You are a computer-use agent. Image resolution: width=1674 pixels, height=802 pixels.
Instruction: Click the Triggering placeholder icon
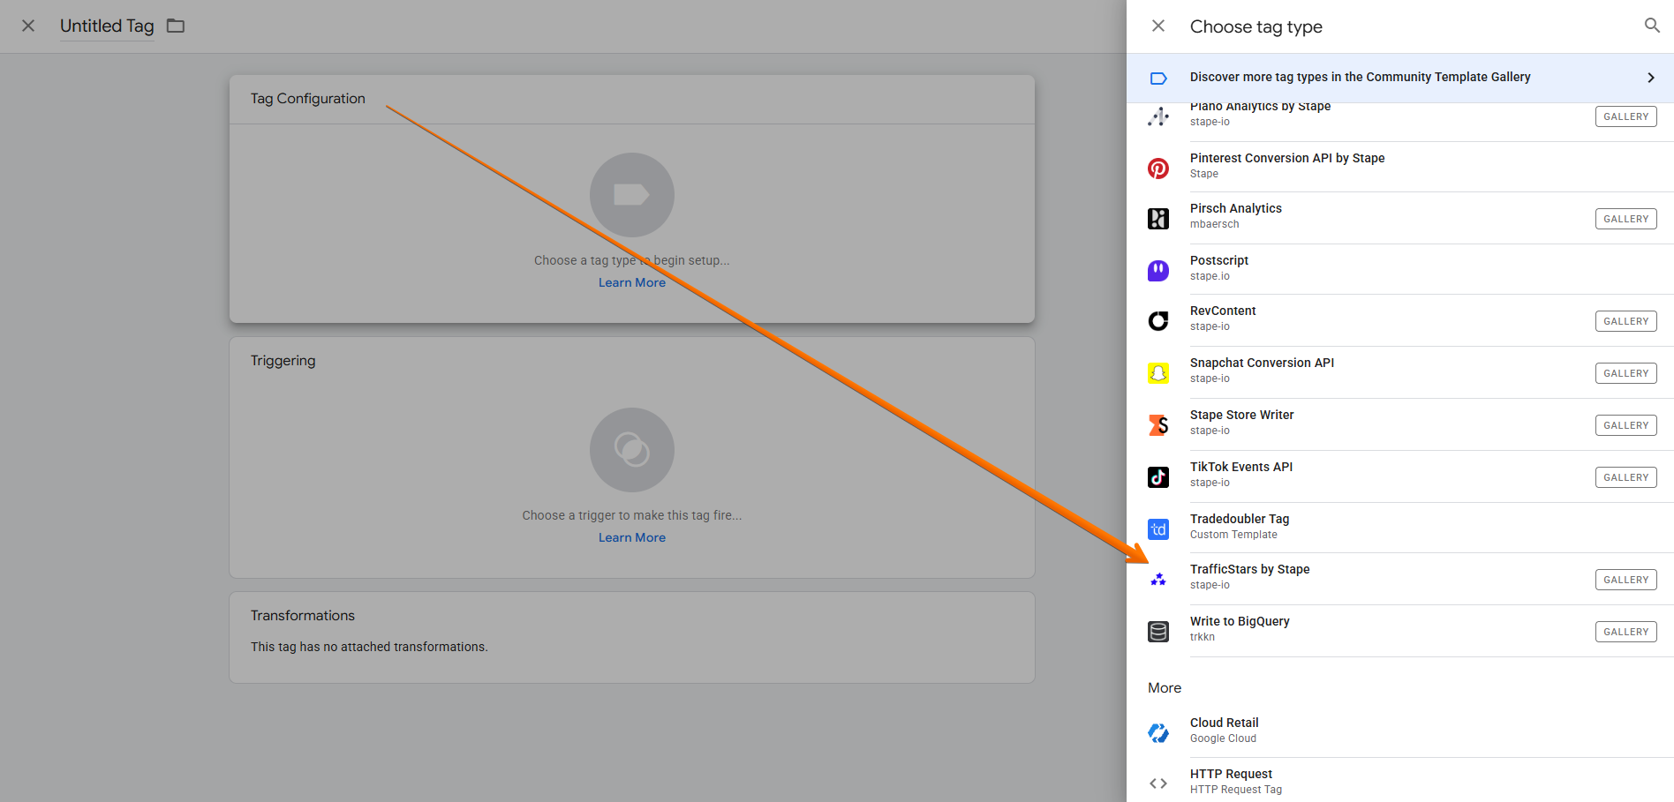point(632,450)
